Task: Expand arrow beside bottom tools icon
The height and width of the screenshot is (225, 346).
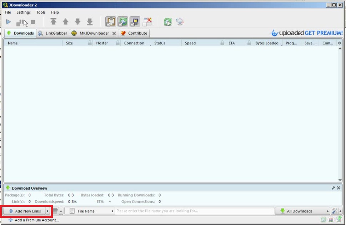Action: pos(340,211)
